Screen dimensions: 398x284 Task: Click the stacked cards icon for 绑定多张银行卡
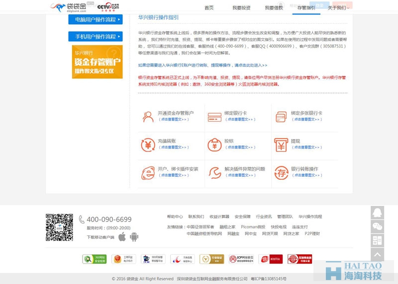click(281, 117)
